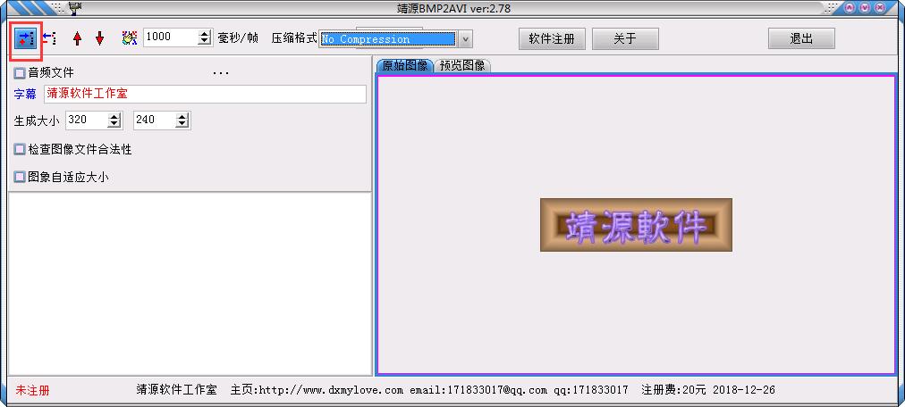Image resolution: width=905 pixels, height=407 pixels.
Task: Click the width field showing 320
Action: coord(87,120)
